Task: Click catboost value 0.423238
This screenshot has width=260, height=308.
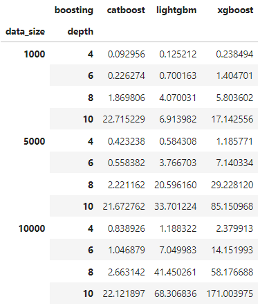Action: pos(127,141)
